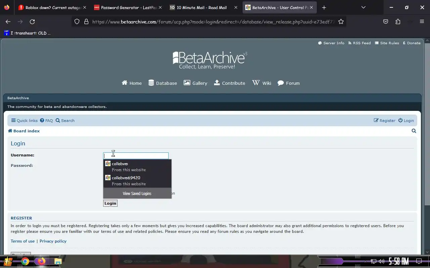Open Register link in navbar
Screen dimensions: 430x268
coord(385,121)
